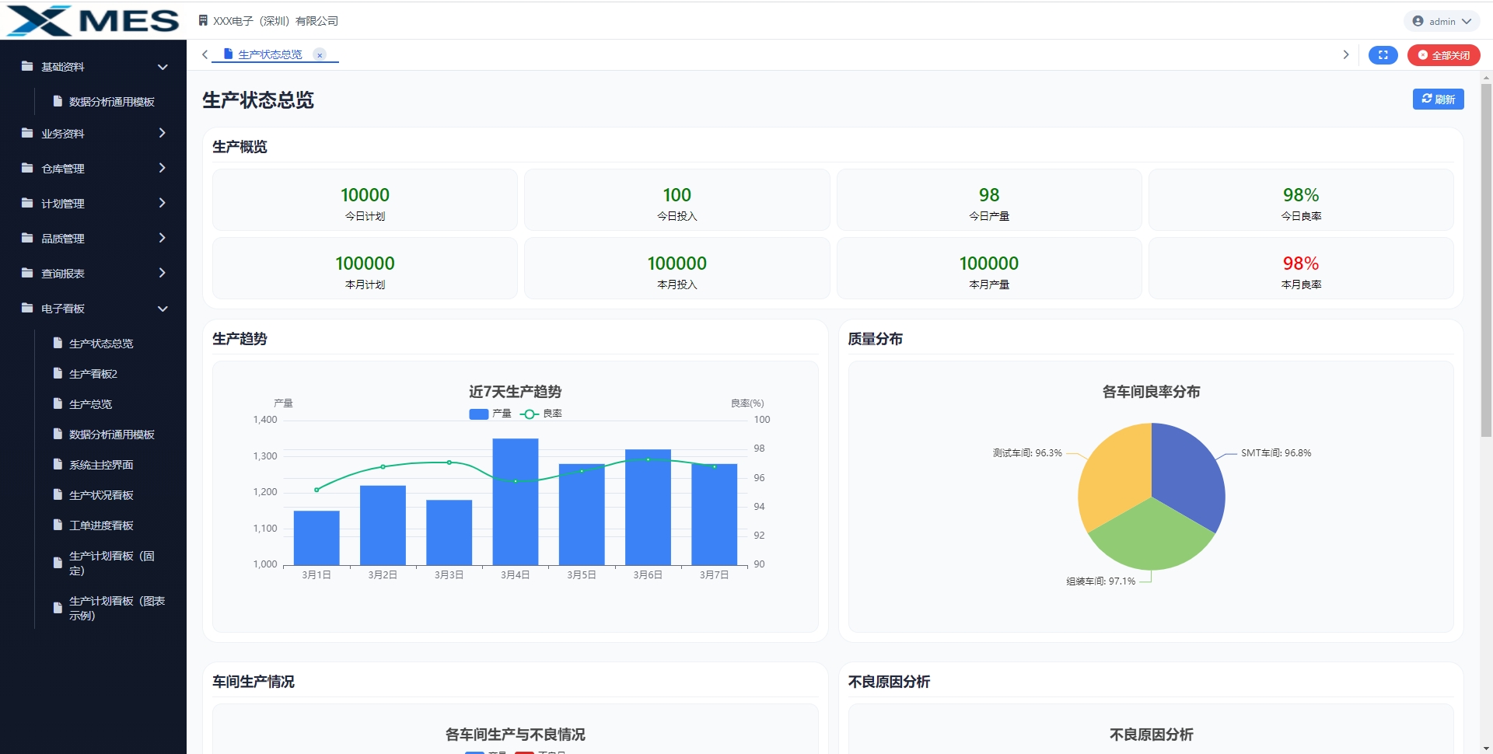Image resolution: width=1493 pixels, height=754 pixels.
Task: Toggle the 产量 legend in trend chart
Action: (x=490, y=414)
